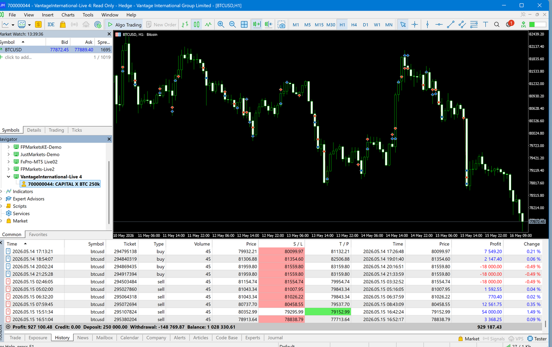Draw a trendline on chart
The image size is (552, 347).
coord(451,24)
